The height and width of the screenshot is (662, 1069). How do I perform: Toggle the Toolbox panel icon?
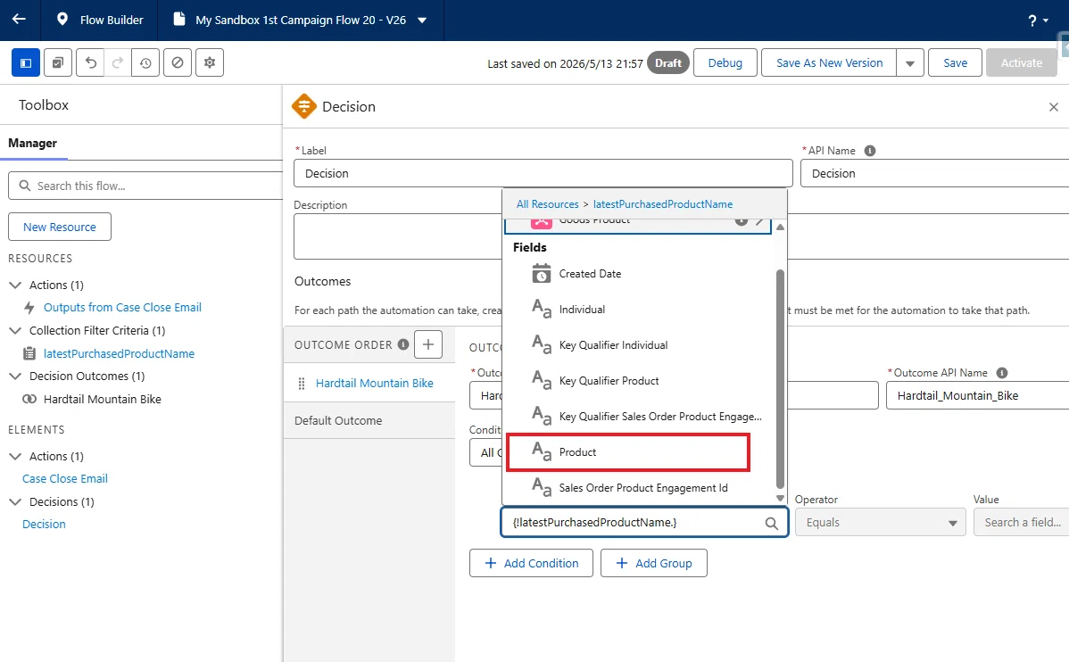[26, 62]
